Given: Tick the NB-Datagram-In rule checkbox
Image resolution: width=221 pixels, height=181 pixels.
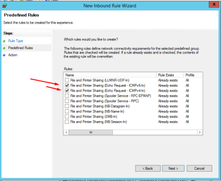Looking at the screenshot, I should (67, 106).
